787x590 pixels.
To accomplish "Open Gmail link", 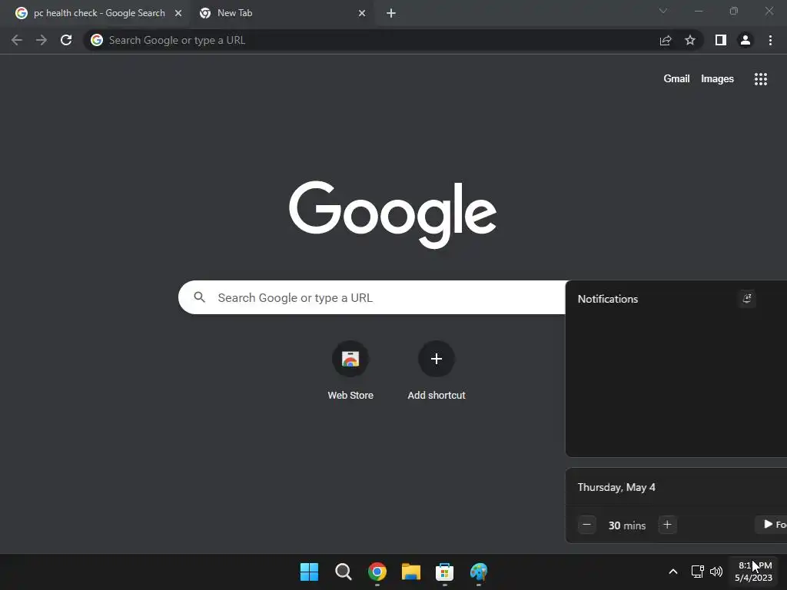I will pyautogui.click(x=676, y=79).
